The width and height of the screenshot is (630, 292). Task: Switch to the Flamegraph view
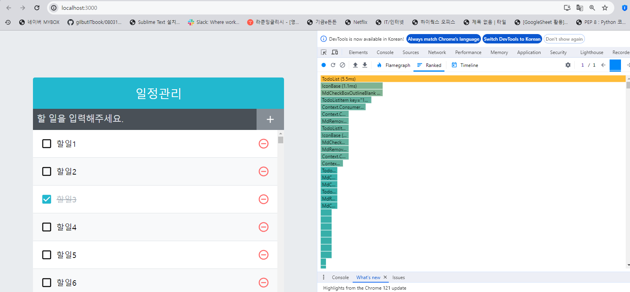pyautogui.click(x=393, y=65)
